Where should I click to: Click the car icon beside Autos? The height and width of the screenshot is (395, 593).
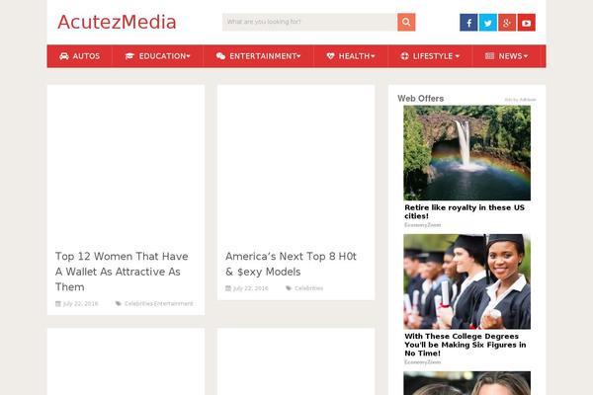[x=64, y=56]
